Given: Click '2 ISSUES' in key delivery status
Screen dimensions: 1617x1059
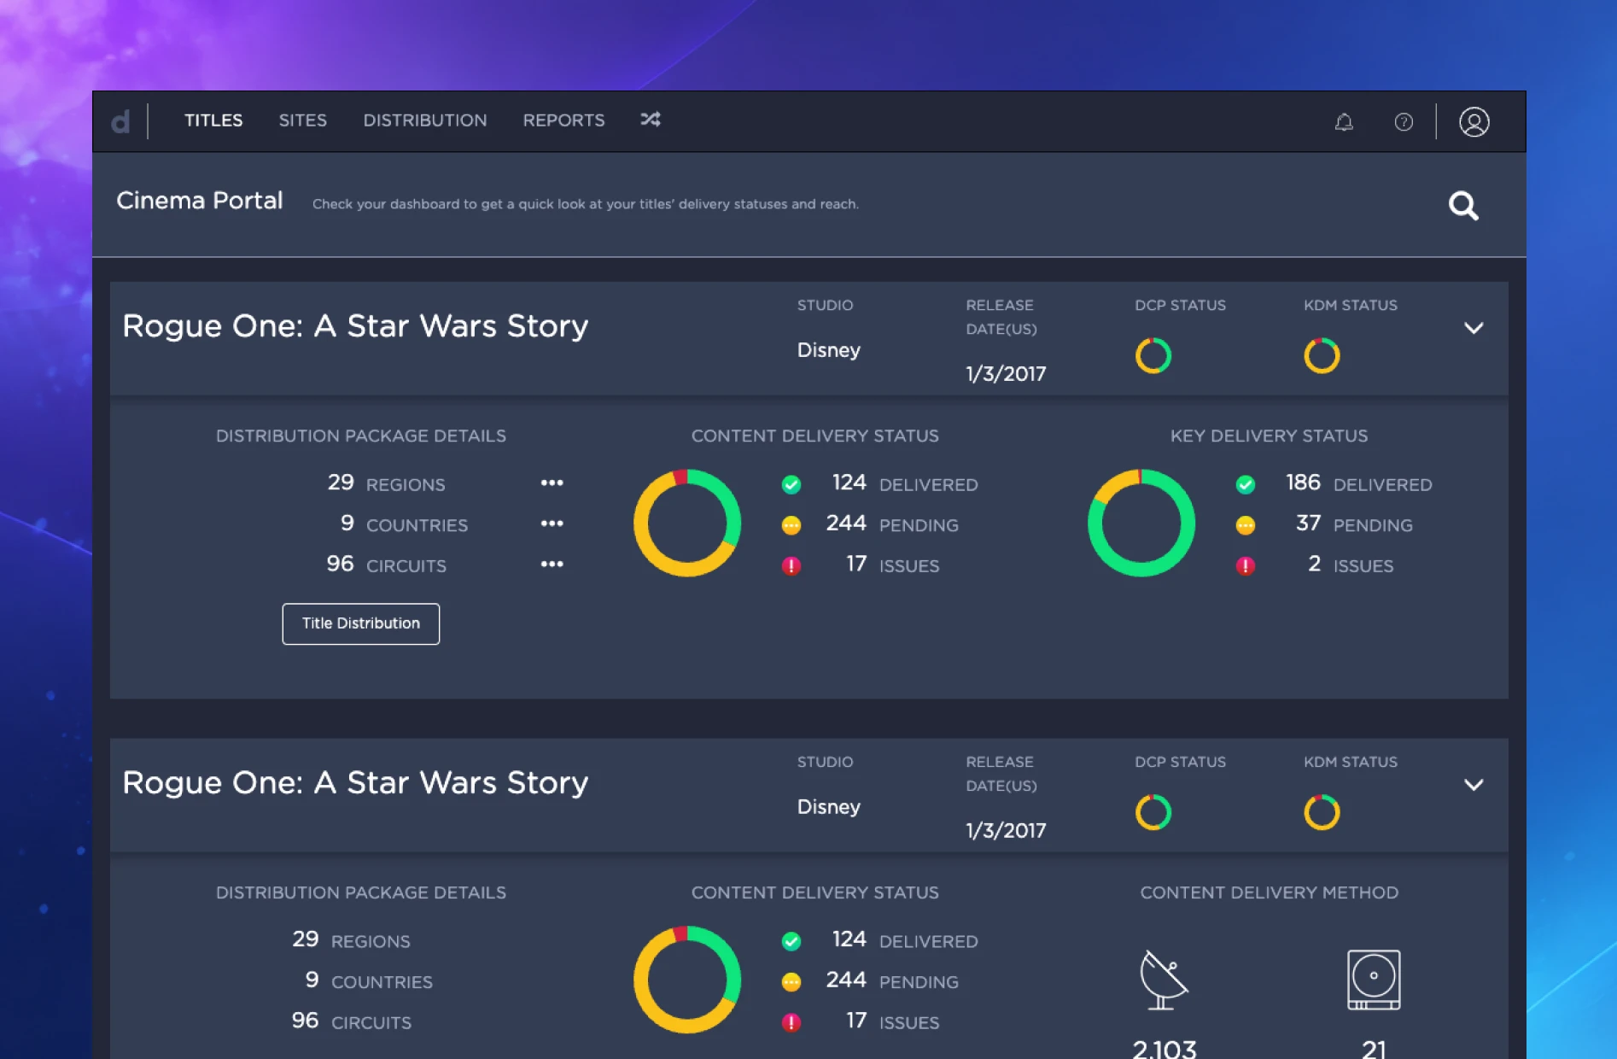Looking at the screenshot, I should (x=1351, y=565).
